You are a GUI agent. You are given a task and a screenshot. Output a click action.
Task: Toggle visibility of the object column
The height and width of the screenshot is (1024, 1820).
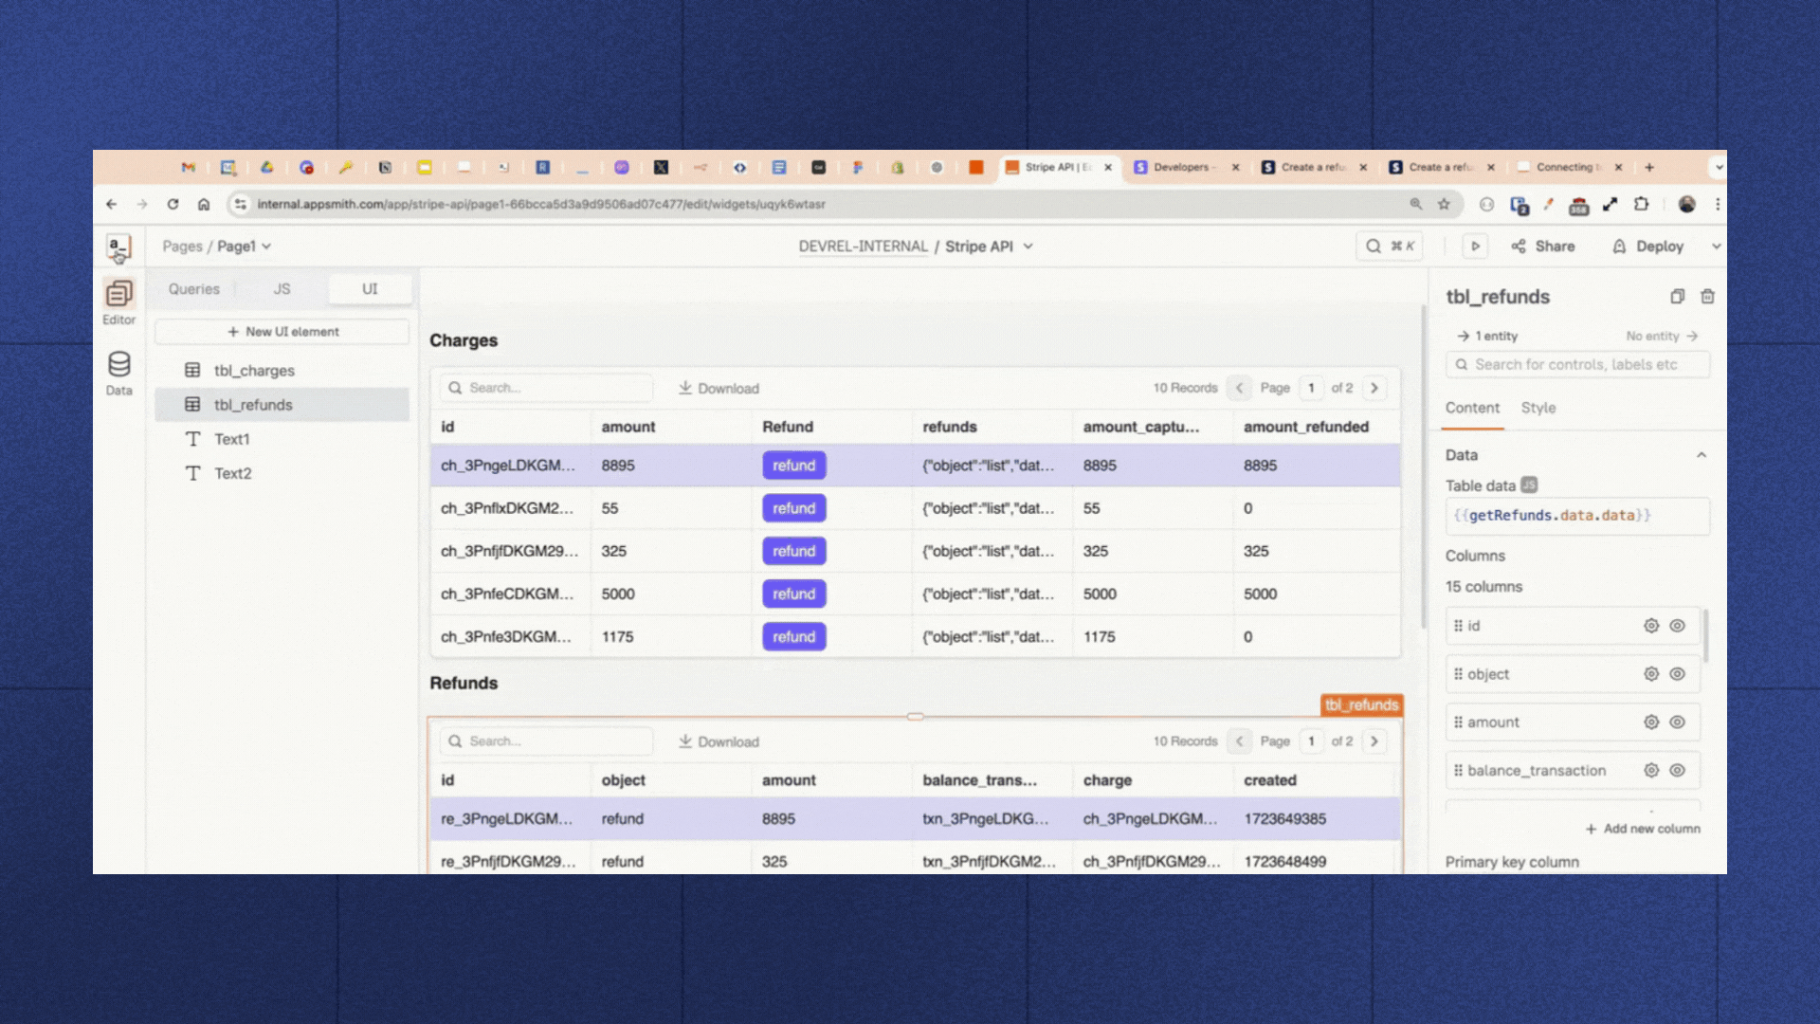(1679, 674)
